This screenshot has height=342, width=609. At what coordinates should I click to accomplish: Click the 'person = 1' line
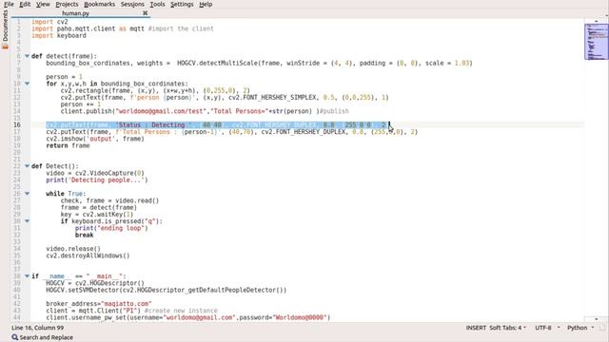pos(64,77)
